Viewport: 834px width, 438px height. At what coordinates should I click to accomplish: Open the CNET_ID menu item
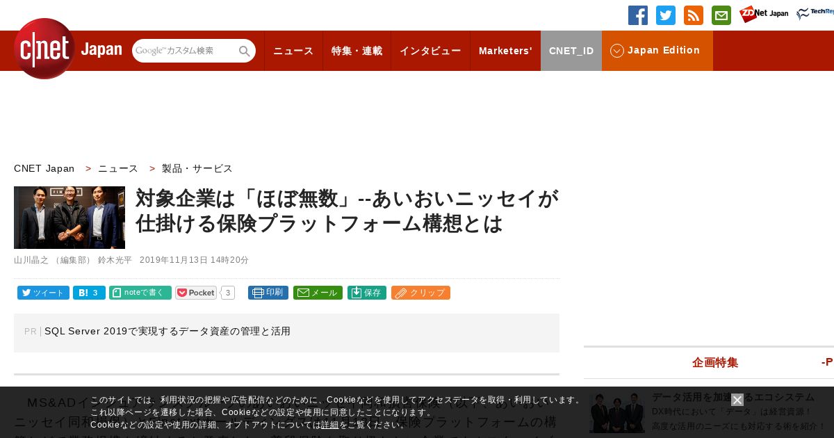571,51
